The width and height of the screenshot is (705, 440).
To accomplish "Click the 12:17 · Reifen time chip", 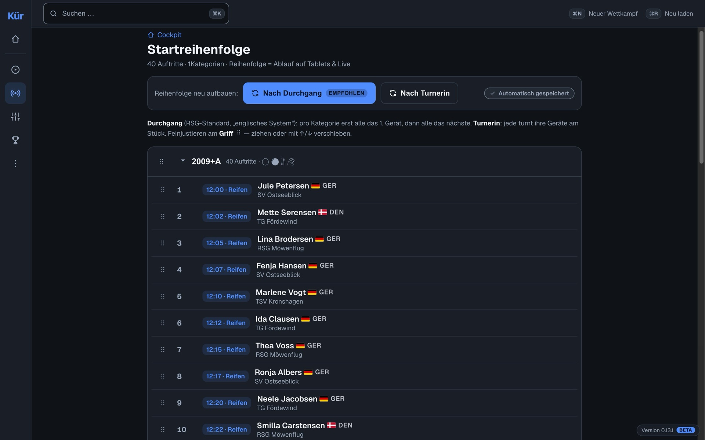I will pos(225,376).
